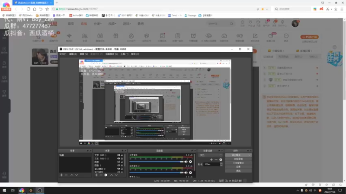Click the orange PC客户端 button on Douyu
This screenshot has width=346, height=194.
click(x=309, y=37)
